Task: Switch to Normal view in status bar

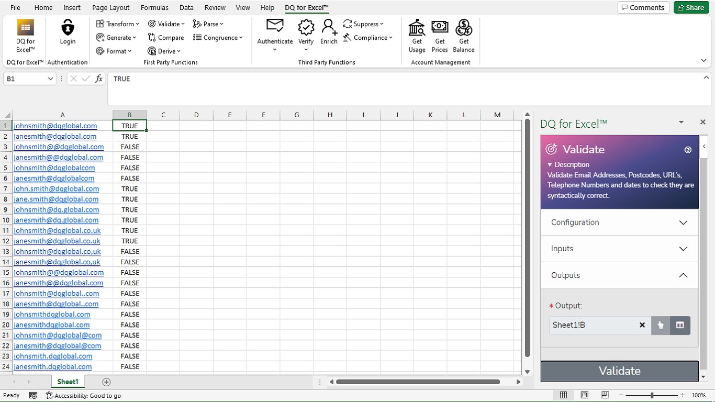Action: point(563,395)
